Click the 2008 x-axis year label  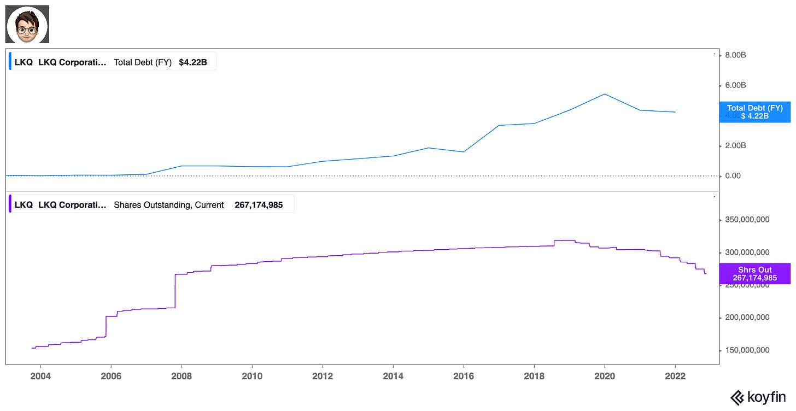[181, 376]
